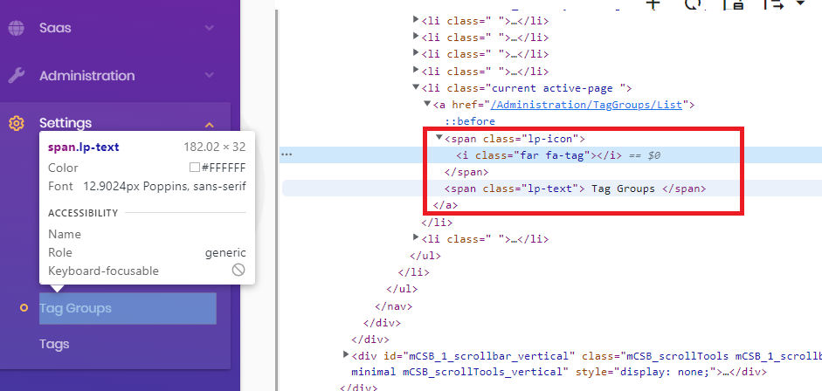Collapse the anchor href node triangle
The width and height of the screenshot is (822, 391).
(x=428, y=105)
